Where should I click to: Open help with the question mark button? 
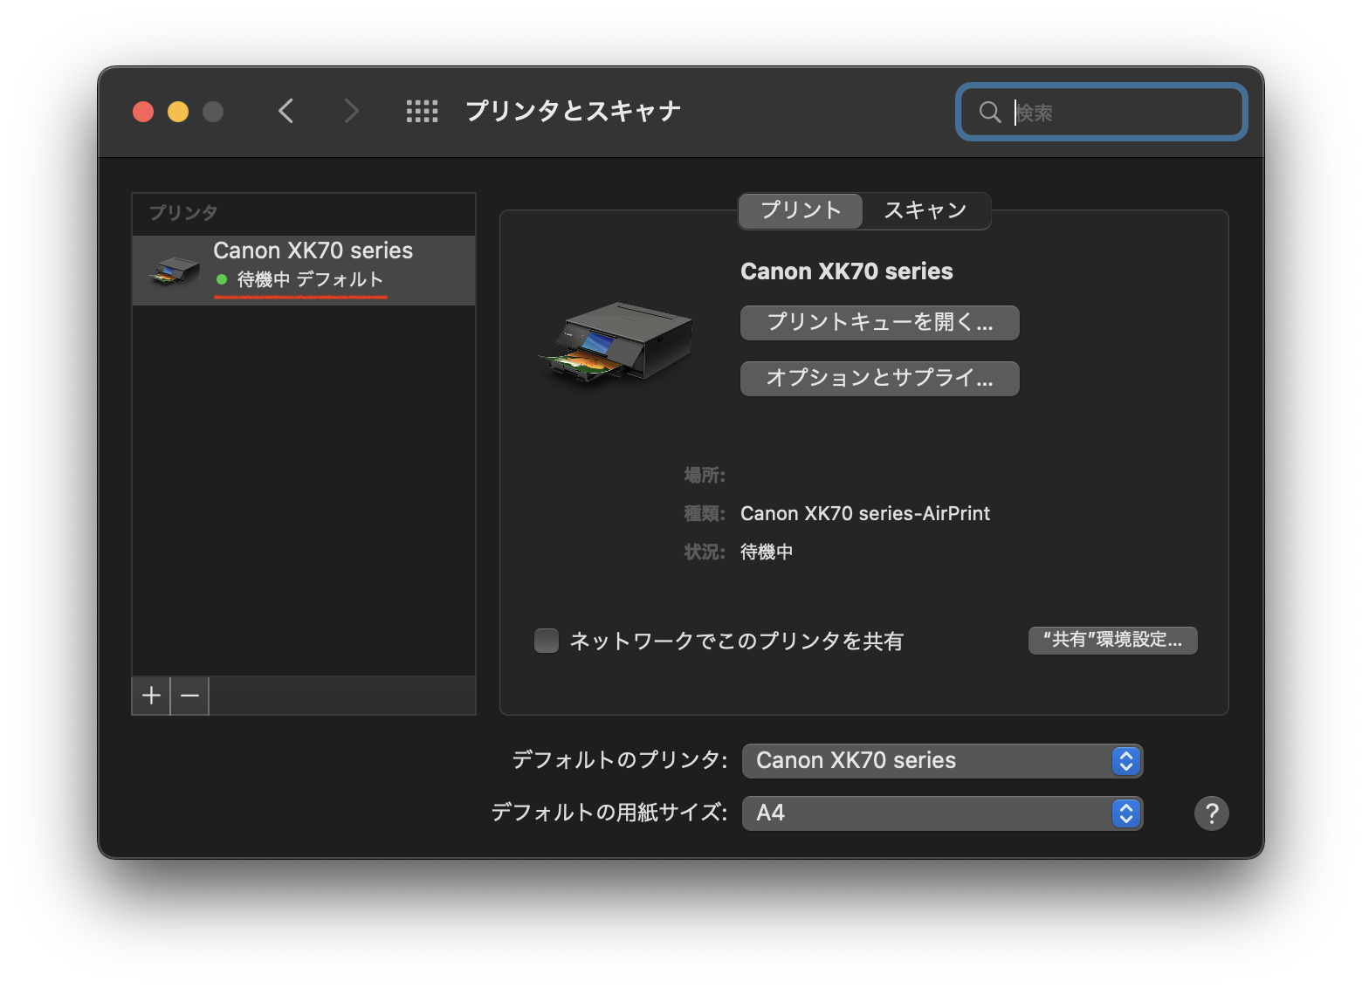(1211, 813)
